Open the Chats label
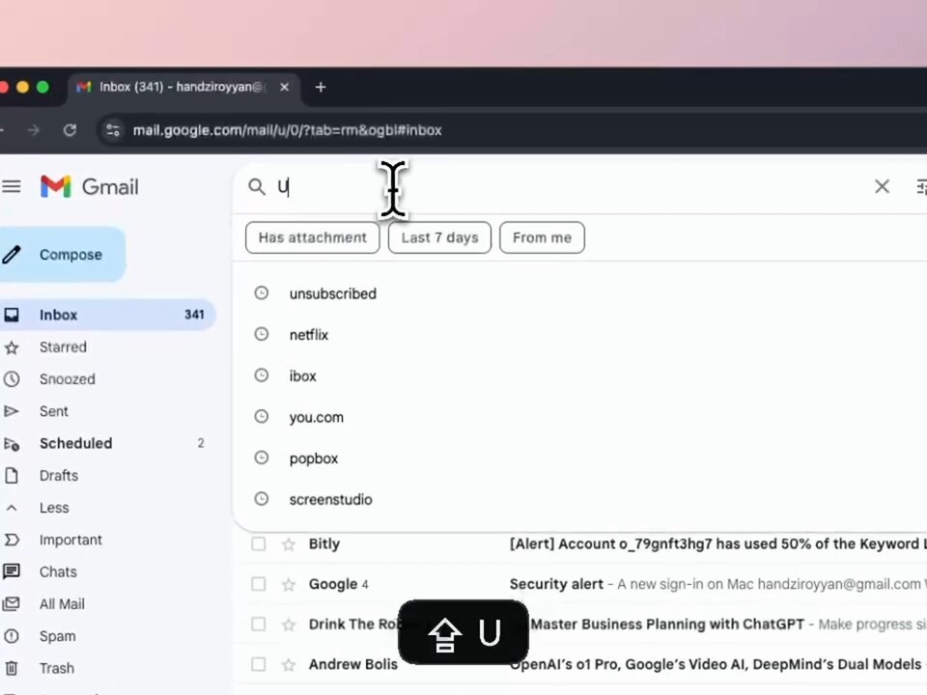Screen dimensions: 927x695 click(58, 572)
